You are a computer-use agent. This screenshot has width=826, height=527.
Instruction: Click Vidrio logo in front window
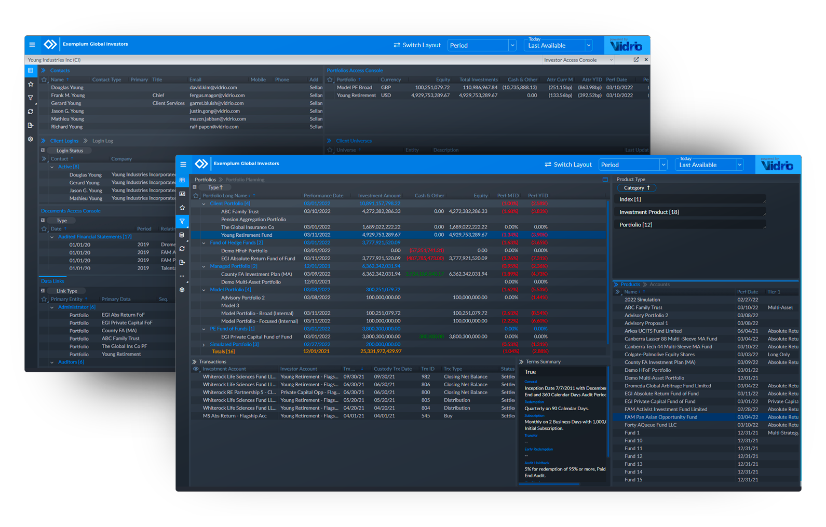777,165
